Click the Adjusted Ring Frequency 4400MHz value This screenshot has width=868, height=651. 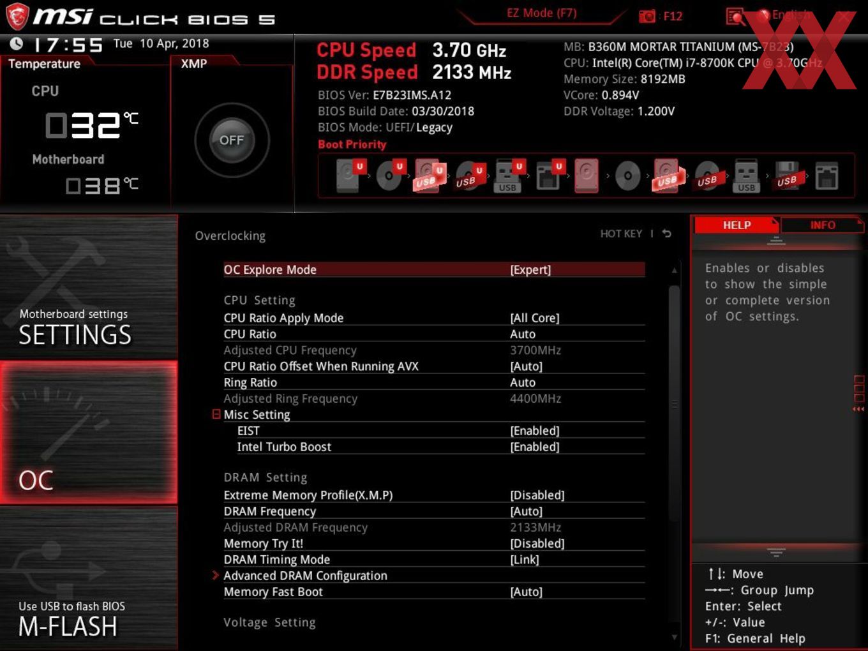coord(535,398)
